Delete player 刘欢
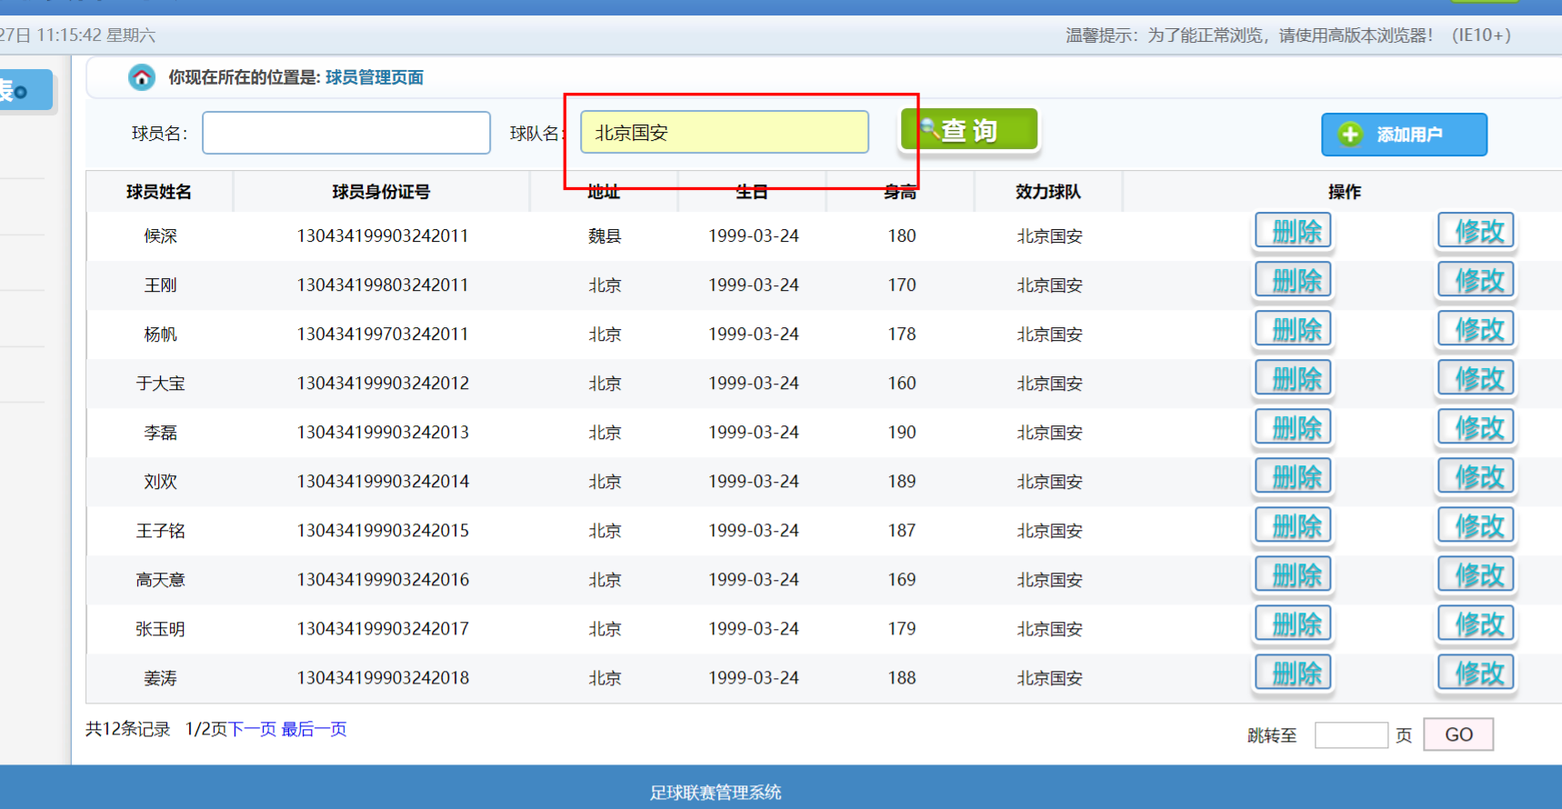This screenshot has height=809, width=1562. (1294, 477)
